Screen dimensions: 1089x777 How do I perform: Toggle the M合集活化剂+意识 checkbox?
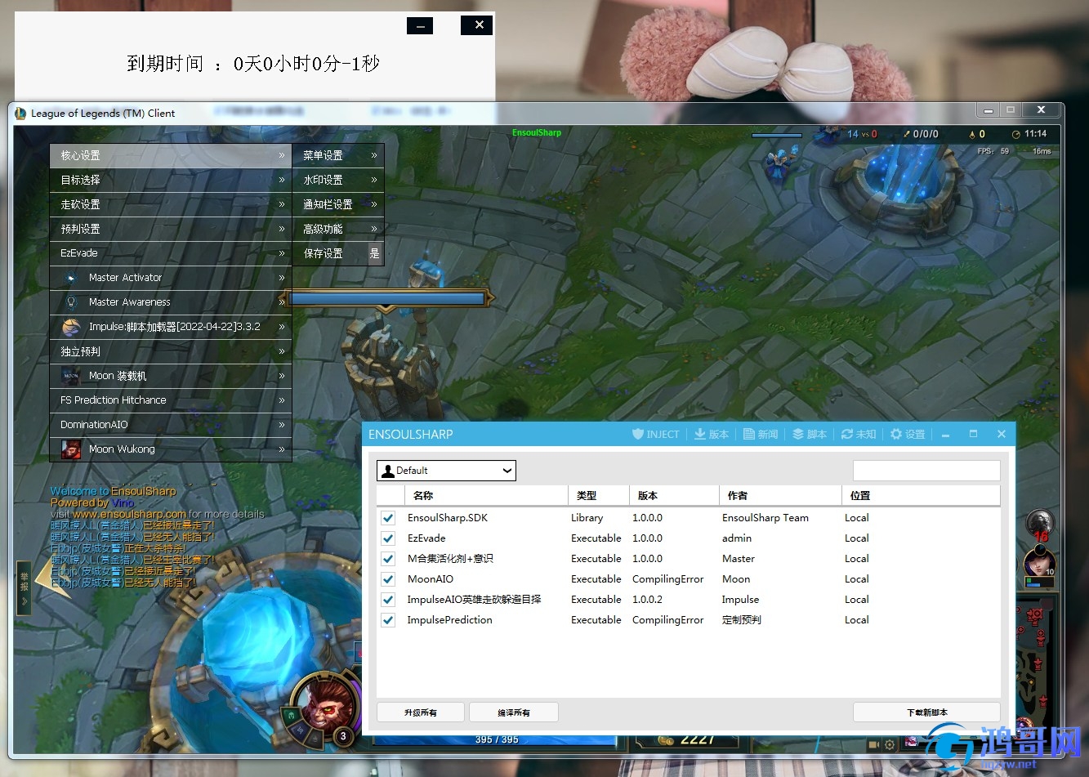(388, 559)
